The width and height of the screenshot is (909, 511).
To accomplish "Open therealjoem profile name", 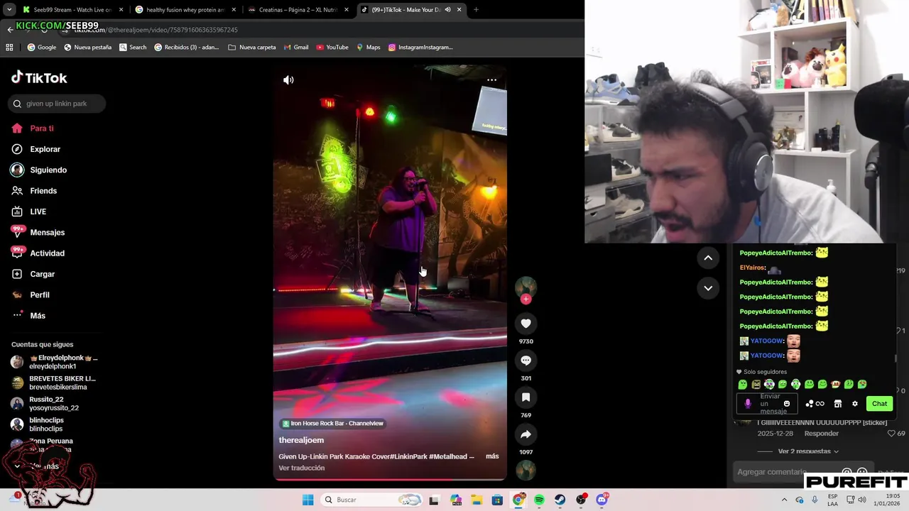I will 301,440.
